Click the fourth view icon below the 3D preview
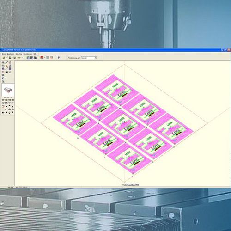 (x=12, y=100)
